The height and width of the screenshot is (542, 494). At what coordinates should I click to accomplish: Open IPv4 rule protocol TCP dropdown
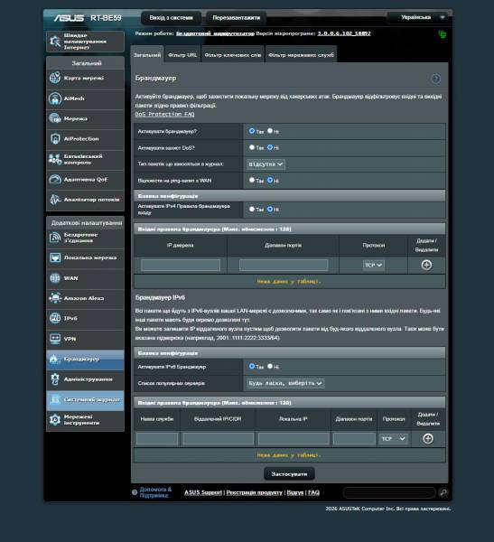coord(373,265)
